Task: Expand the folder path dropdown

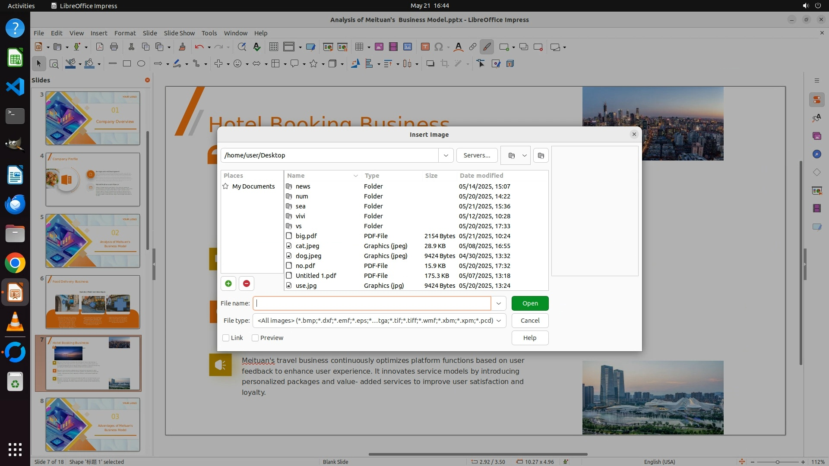Action: click(446, 155)
